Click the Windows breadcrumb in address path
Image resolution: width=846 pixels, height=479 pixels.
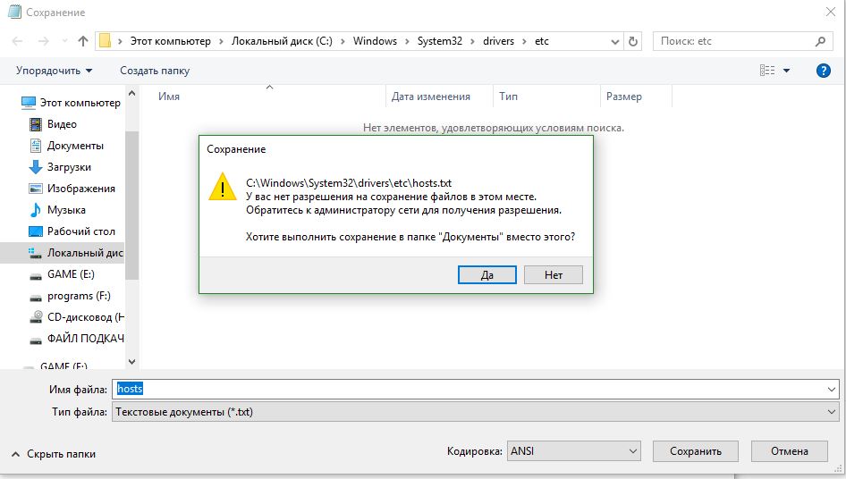click(375, 41)
